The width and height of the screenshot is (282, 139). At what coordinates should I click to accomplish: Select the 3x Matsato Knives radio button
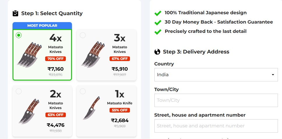[x=83, y=35]
